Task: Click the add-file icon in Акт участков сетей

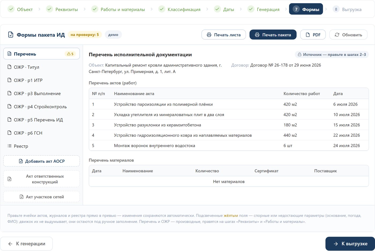Action: click(21, 197)
